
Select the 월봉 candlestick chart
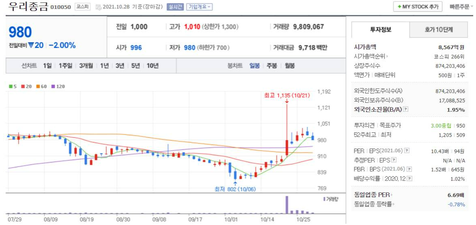(289, 65)
